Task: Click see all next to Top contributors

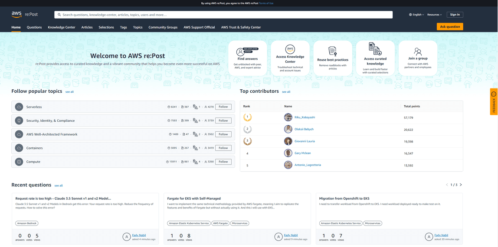Action: pos(286,91)
